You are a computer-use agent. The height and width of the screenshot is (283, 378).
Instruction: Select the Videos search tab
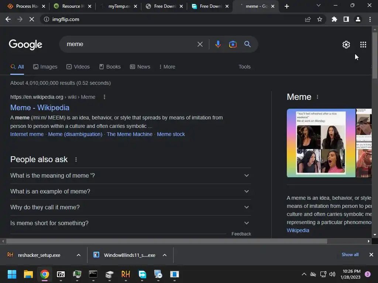click(78, 67)
